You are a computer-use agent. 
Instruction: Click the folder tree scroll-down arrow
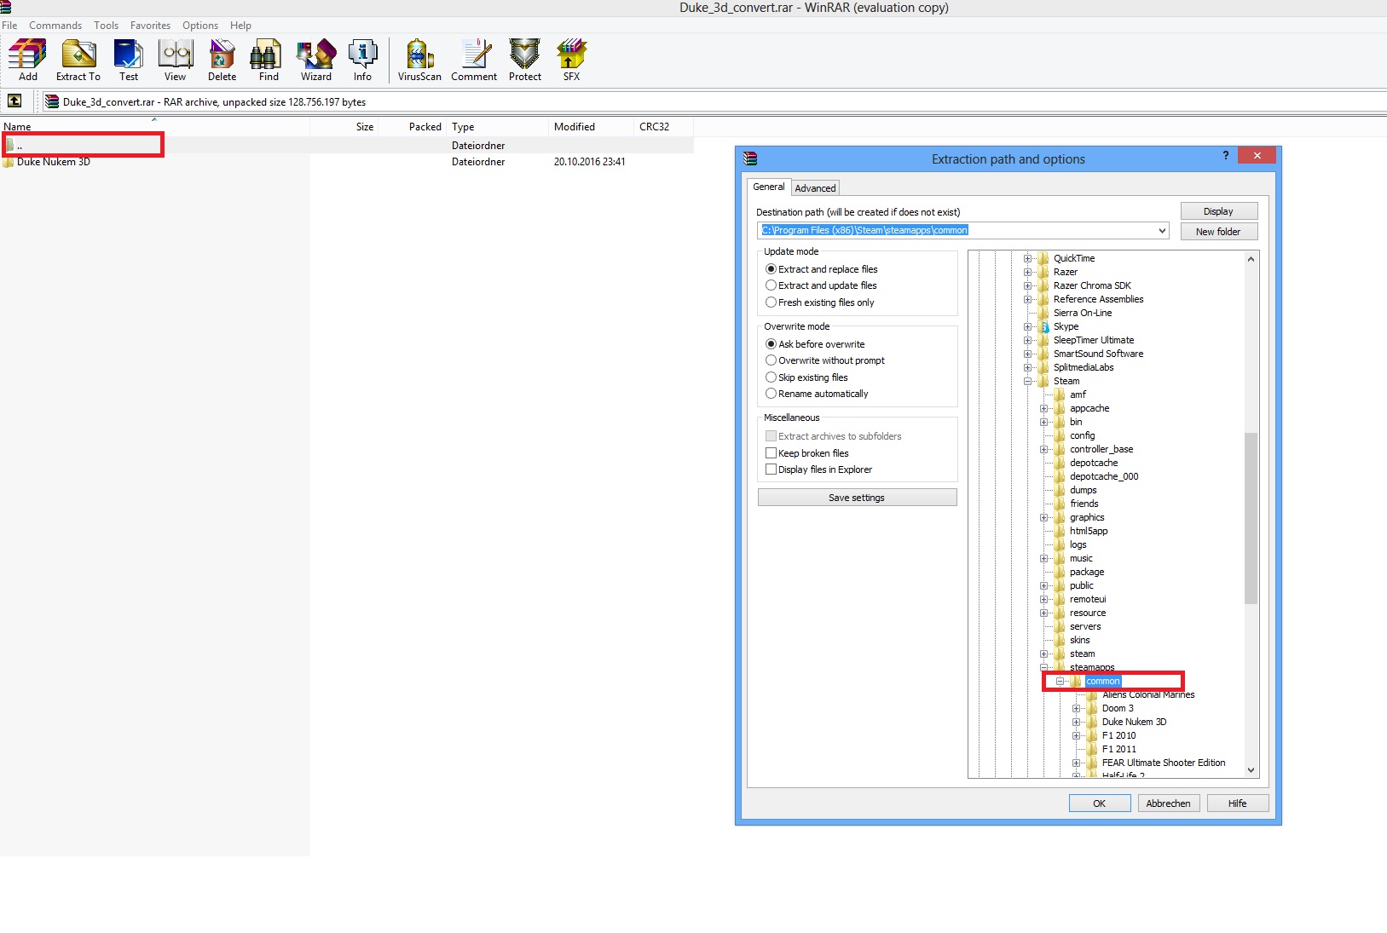click(1251, 770)
